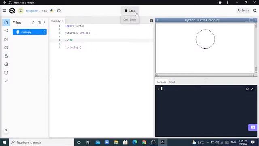The image size is (259, 146).
Task: Click the Windows taskbar search box
Action: point(42,142)
